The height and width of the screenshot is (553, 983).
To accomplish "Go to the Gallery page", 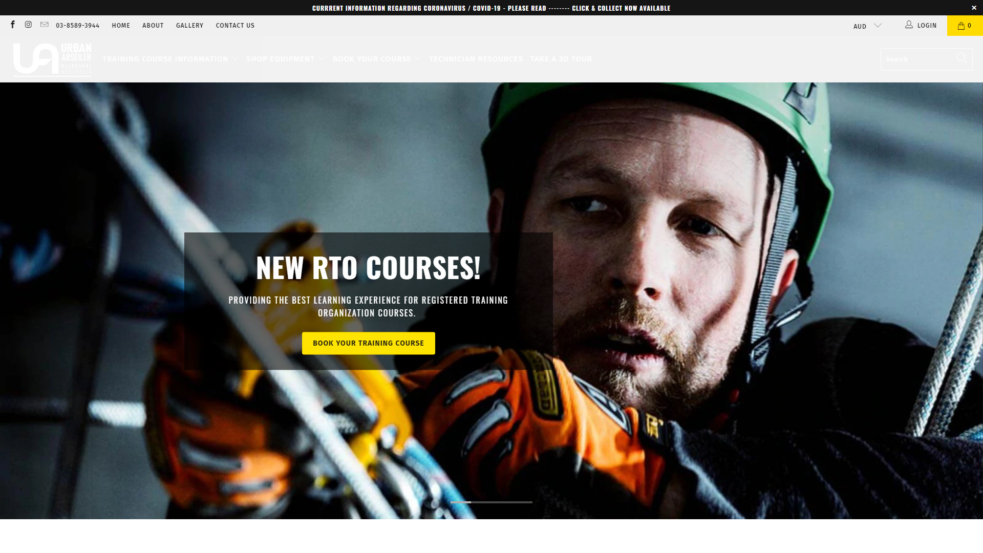I will click(x=189, y=26).
